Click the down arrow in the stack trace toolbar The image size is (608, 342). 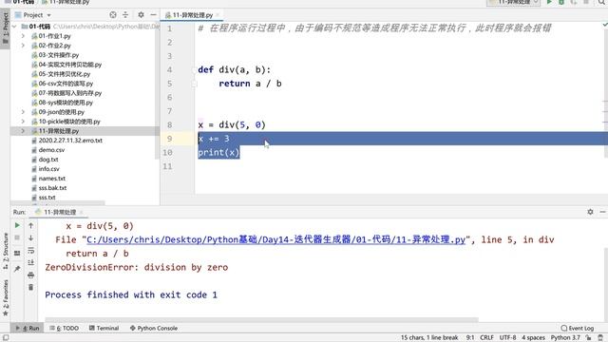tap(31, 237)
